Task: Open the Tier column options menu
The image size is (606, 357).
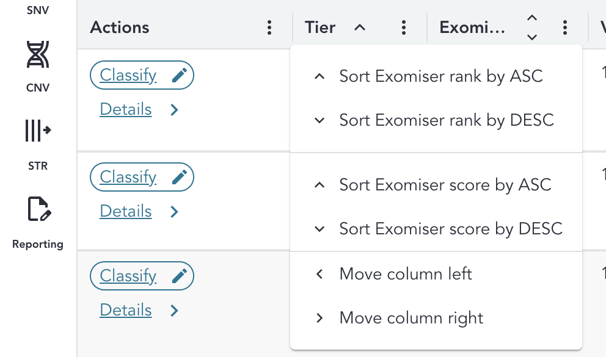Action: [403, 27]
